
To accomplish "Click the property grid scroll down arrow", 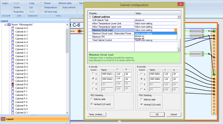I will (x=179, y=50).
